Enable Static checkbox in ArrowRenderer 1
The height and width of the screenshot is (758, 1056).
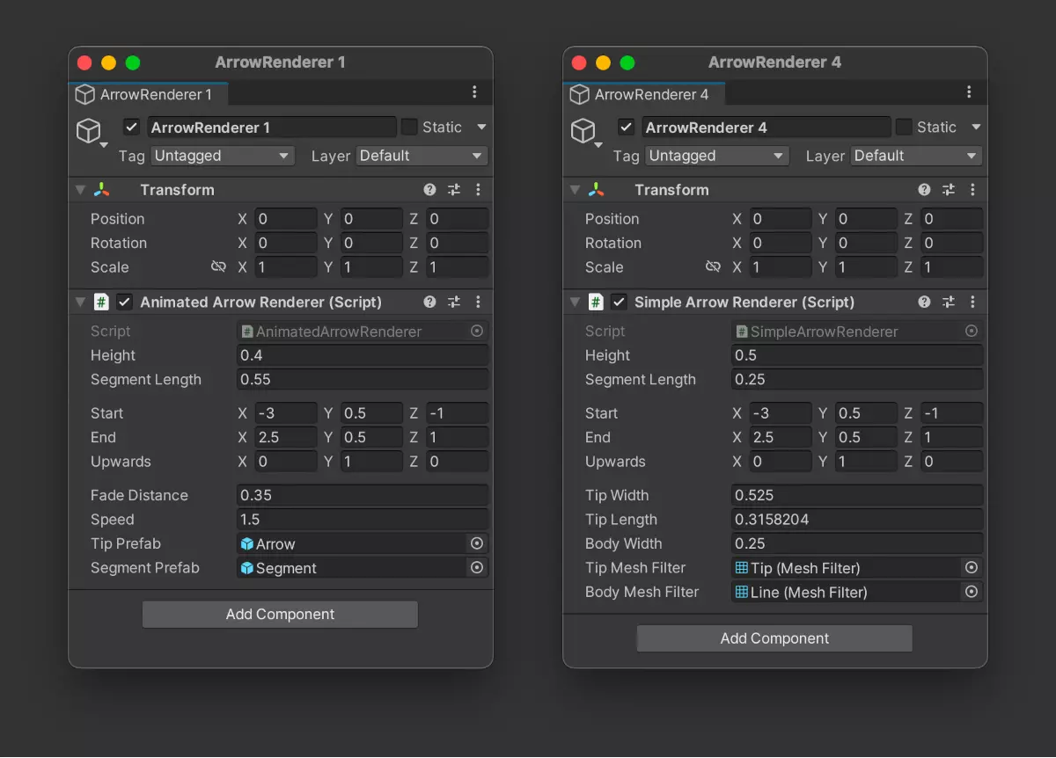pos(409,127)
